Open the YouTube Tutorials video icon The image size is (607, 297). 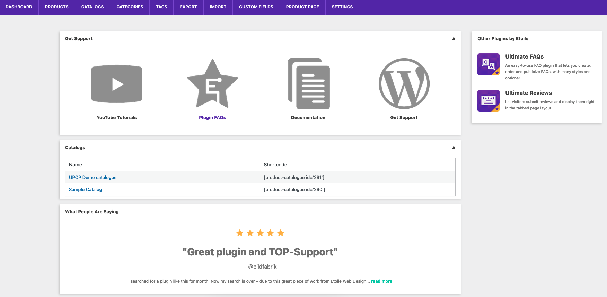(117, 84)
